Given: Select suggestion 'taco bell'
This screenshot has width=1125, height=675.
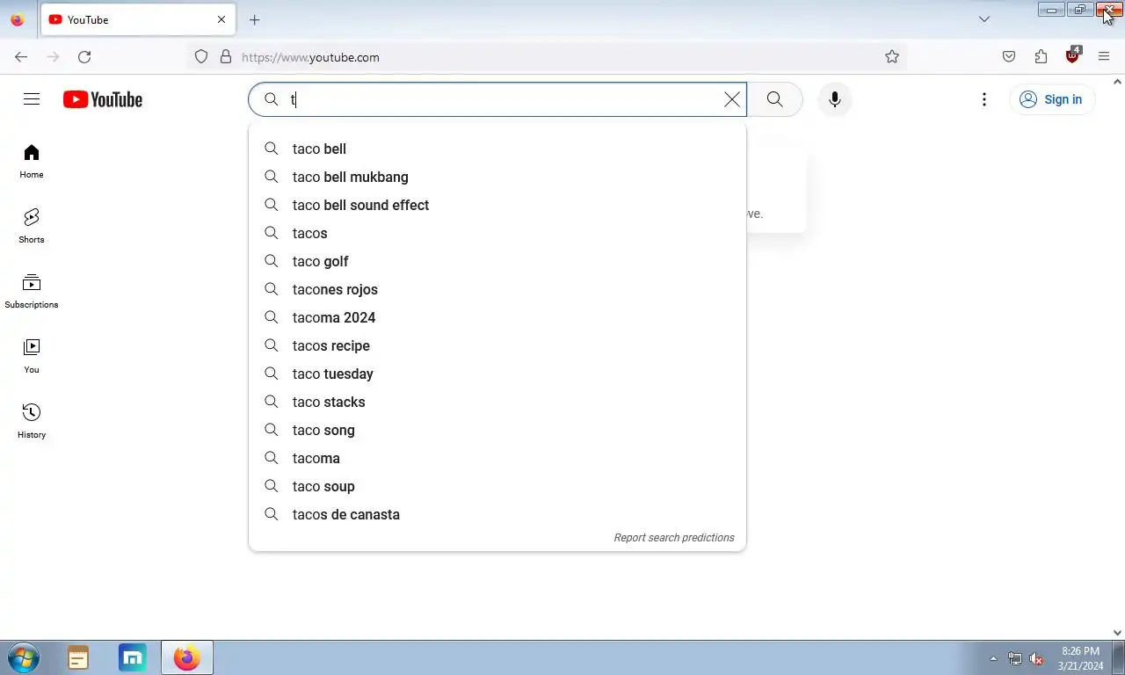Looking at the screenshot, I should pos(497,149).
